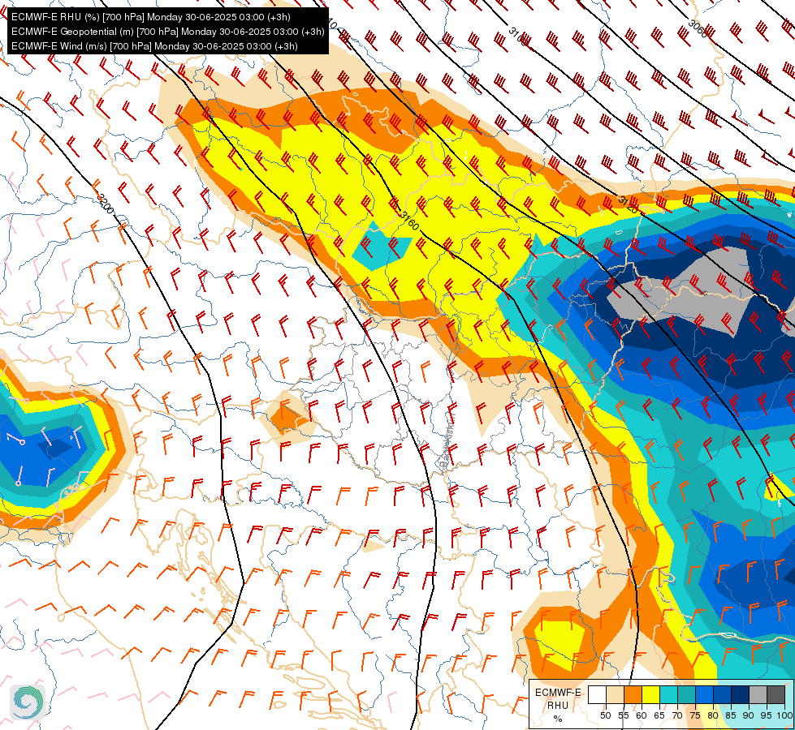Click the '3160' geopotential contour label
The image size is (795, 730).
(409, 221)
